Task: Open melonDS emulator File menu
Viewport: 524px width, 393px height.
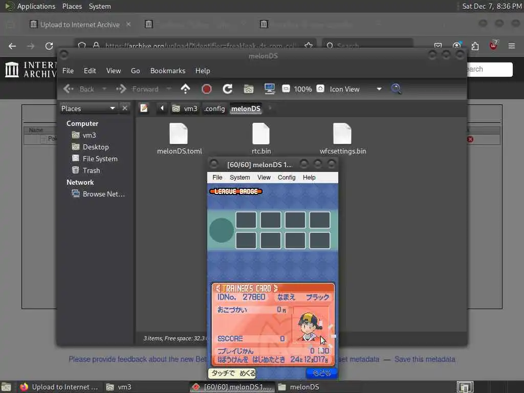Action: 217,177
